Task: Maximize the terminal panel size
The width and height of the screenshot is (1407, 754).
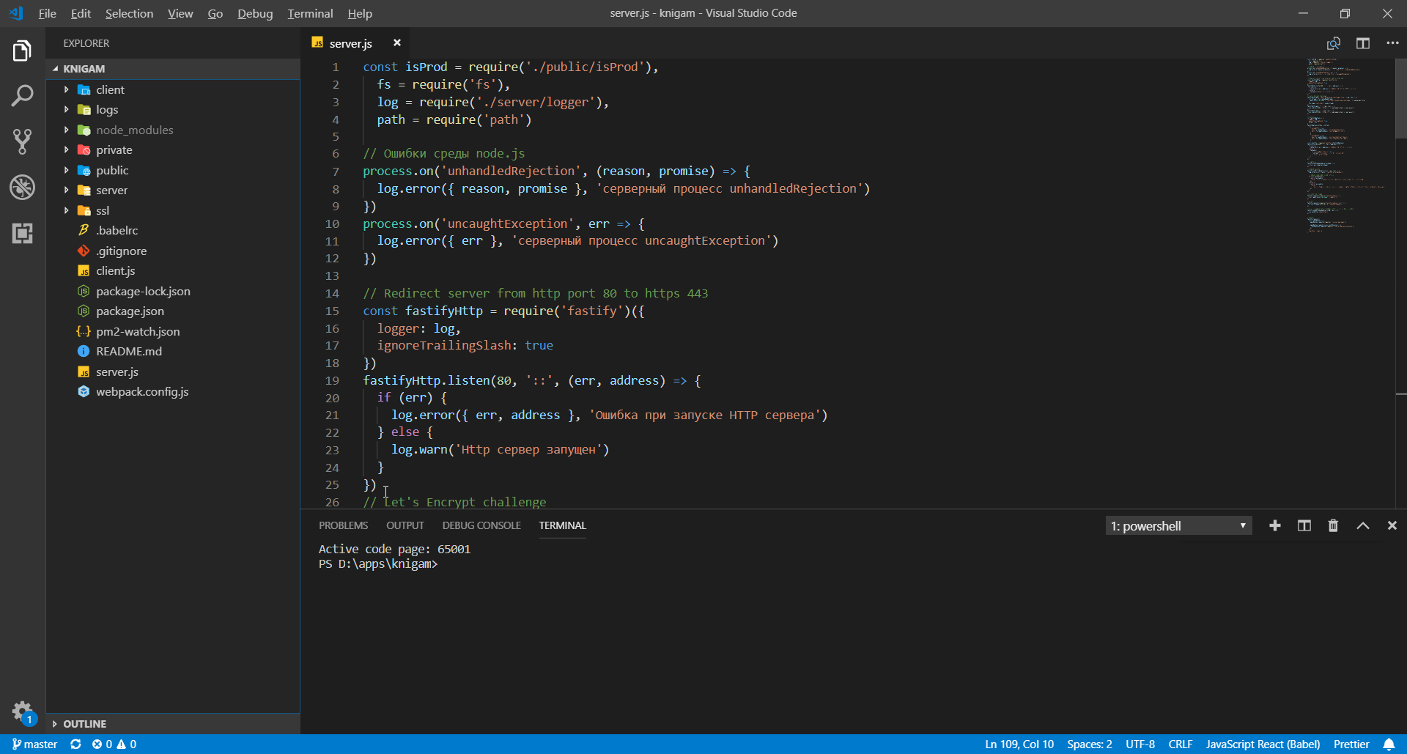Action: click(x=1362, y=525)
